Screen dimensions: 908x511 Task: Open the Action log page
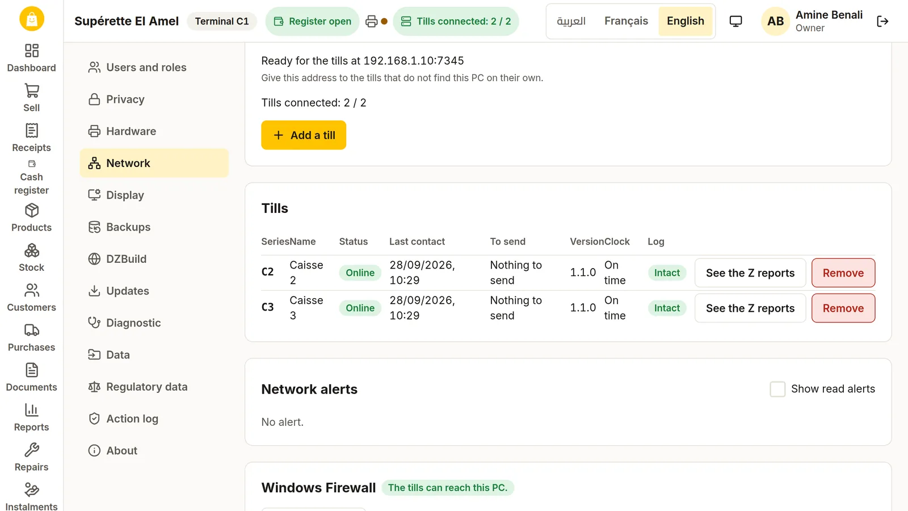click(154, 418)
